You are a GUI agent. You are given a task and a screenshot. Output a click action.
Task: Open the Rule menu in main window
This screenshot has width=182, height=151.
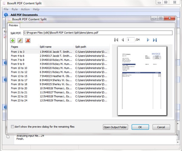[x=15, y=9]
